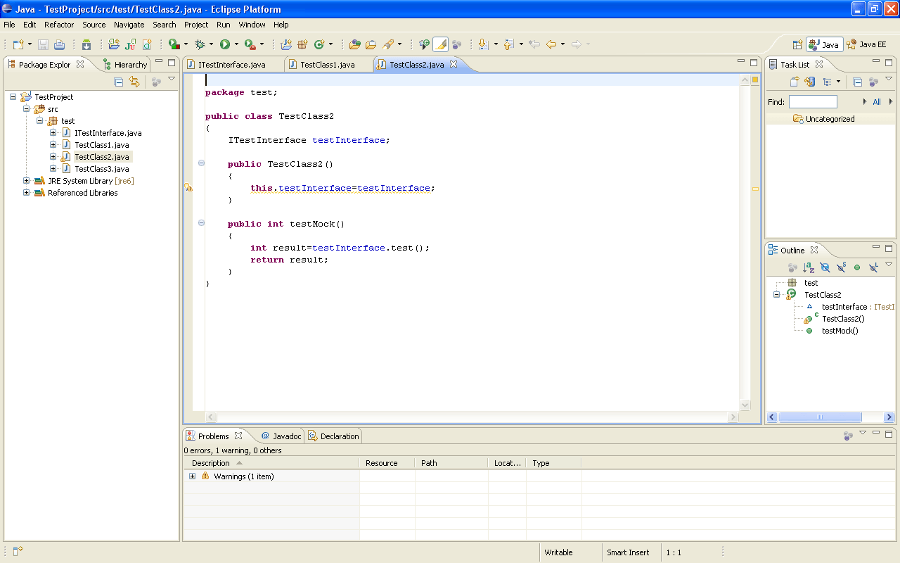Image resolution: width=900 pixels, height=563 pixels.
Task: Click the New Java Class icon
Action: pos(319,44)
